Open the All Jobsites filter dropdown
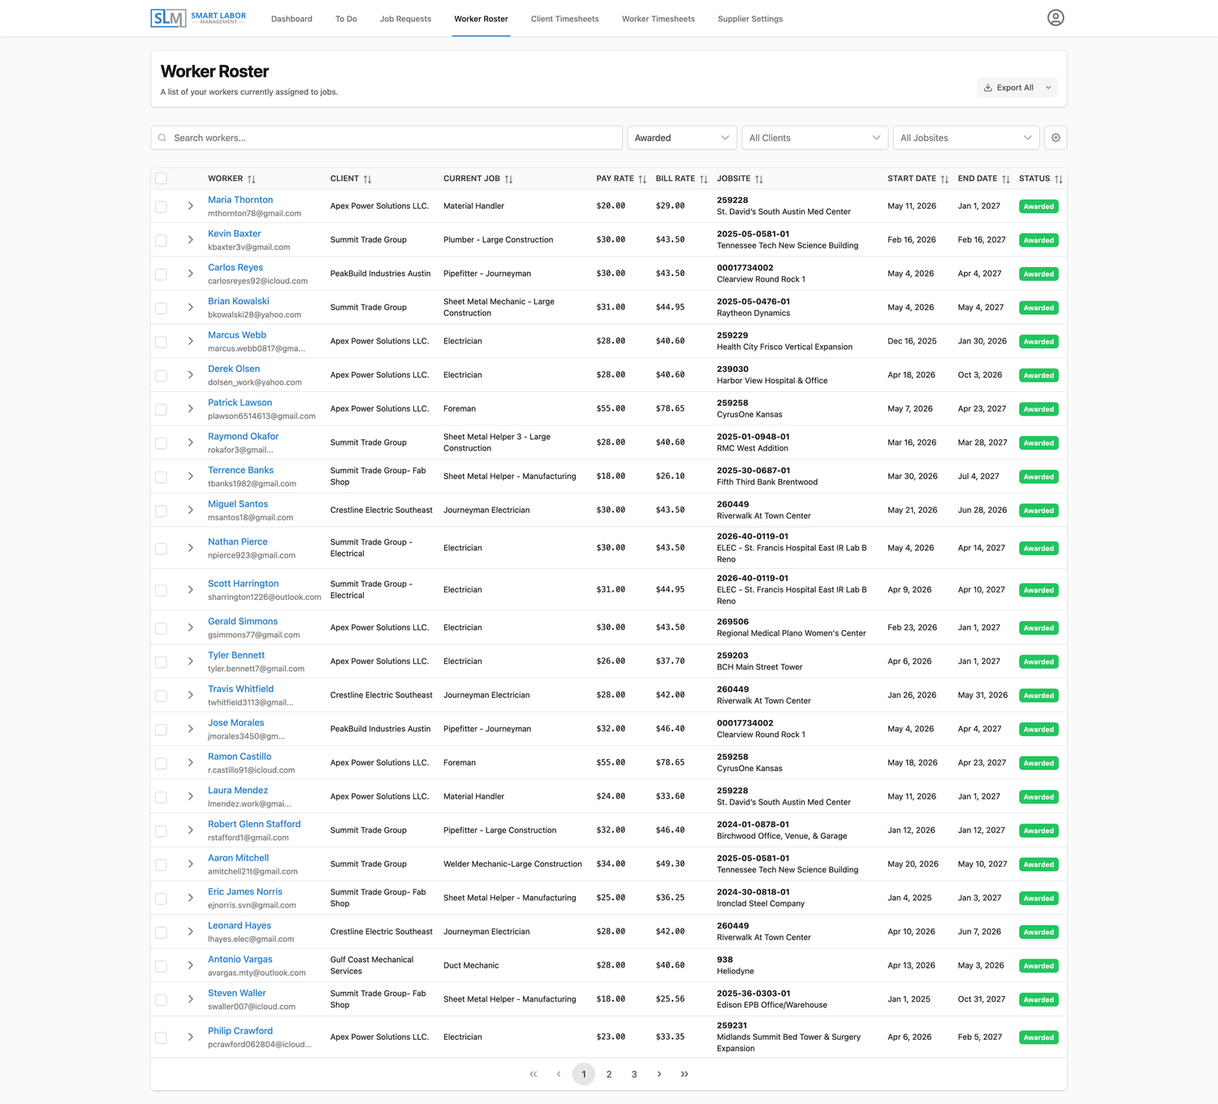 [x=965, y=138]
